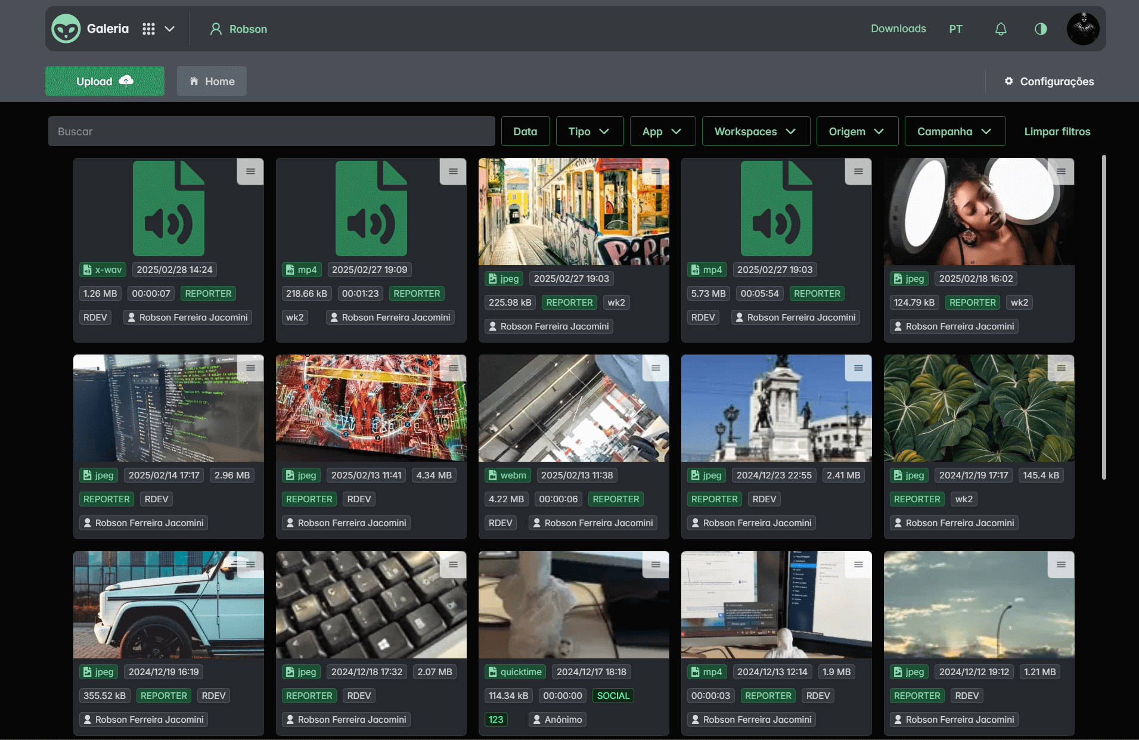Click the Upload button
The image size is (1139, 740).
104,80
